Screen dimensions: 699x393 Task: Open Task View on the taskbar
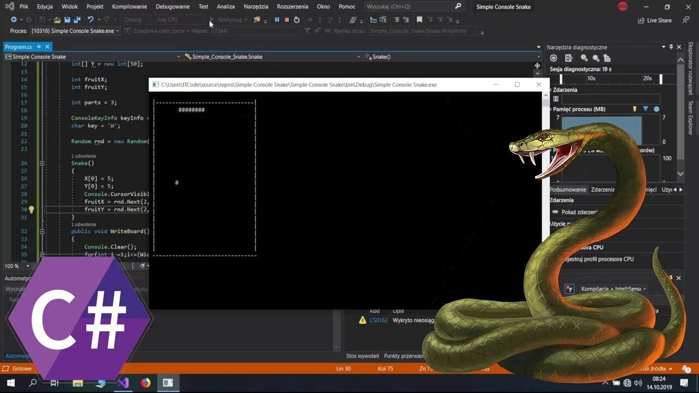click(55, 383)
